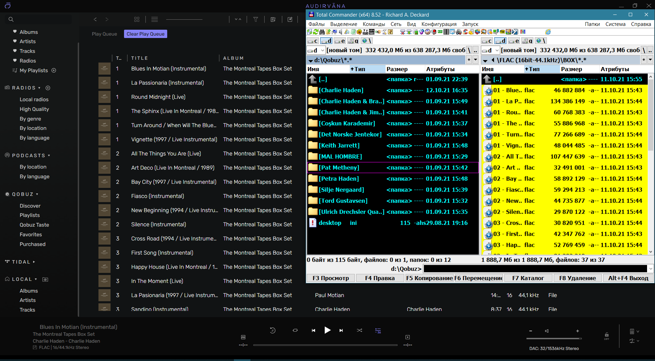Viewport: 655px width, 361px height.
Task: Toggle the waveform display icon
Action: pyautogui.click(x=243, y=337)
